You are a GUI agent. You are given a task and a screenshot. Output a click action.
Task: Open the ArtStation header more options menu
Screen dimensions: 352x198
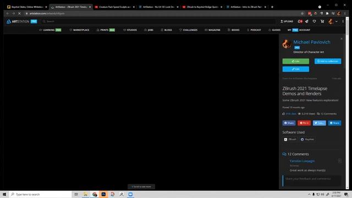[343, 21]
